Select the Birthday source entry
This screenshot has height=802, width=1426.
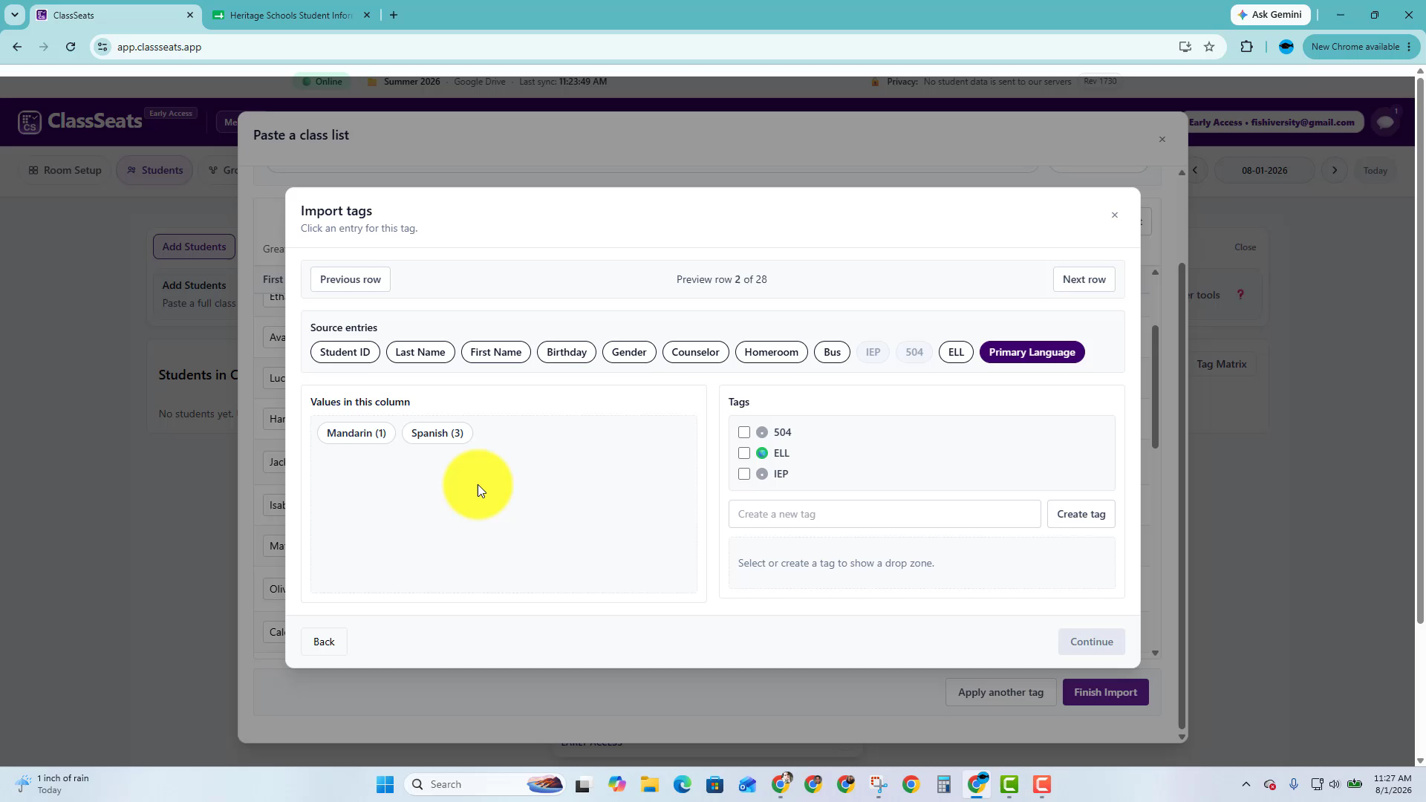click(567, 352)
